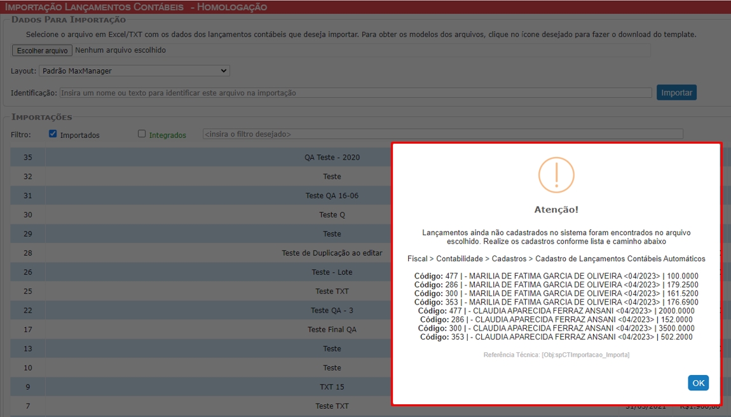This screenshot has height=417, width=731.
Task: Select row 'Teste QA - 3'
Action: coord(332,310)
